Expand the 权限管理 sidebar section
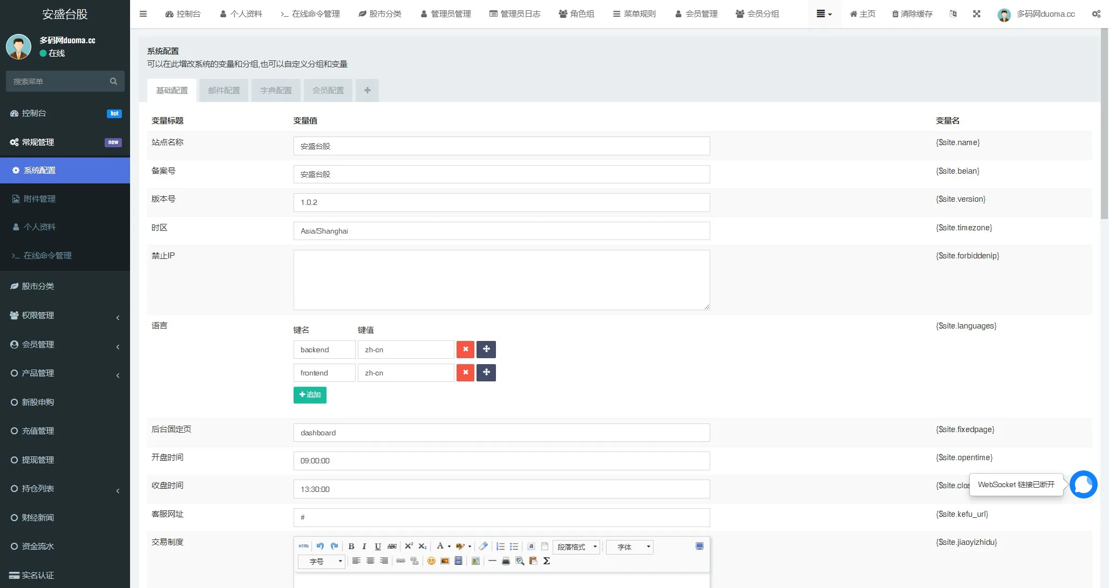Image resolution: width=1109 pixels, height=588 pixels. [x=65, y=315]
